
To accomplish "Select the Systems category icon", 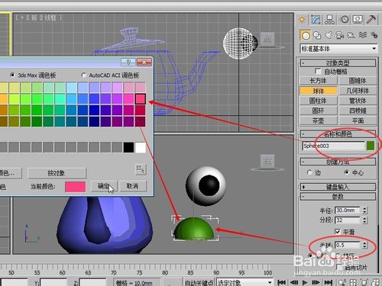I will click(374, 35).
